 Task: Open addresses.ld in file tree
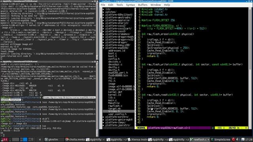click(x=117, y=51)
